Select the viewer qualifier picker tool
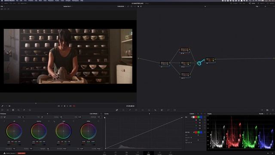 tap(2, 106)
